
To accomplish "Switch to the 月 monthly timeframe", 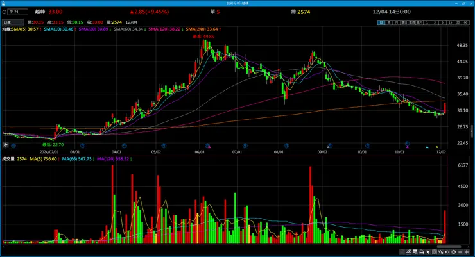I will click(396, 22).
